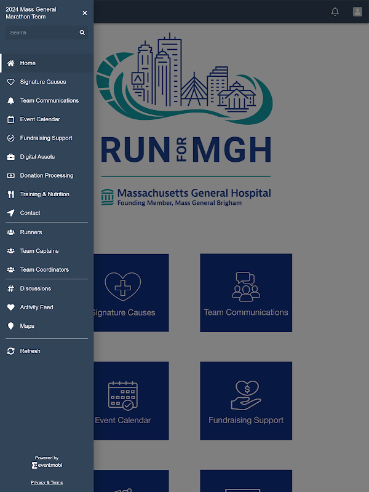Click the Contact arrow icon
The image size is (369, 492).
pyautogui.click(x=10, y=213)
